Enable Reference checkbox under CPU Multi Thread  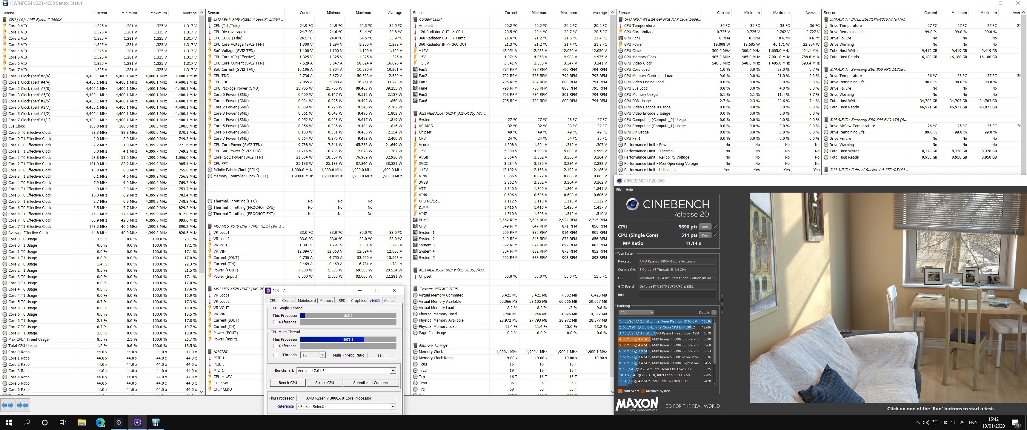pyautogui.click(x=275, y=346)
